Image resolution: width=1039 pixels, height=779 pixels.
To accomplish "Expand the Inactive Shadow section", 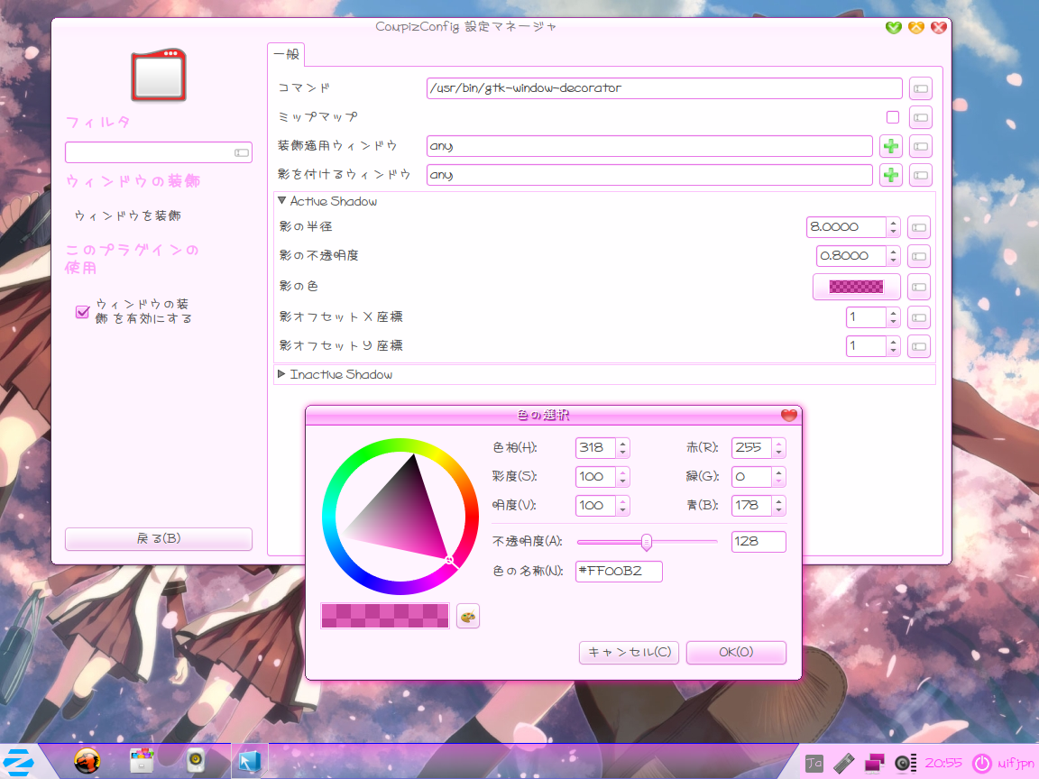I will [x=281, y=374].
